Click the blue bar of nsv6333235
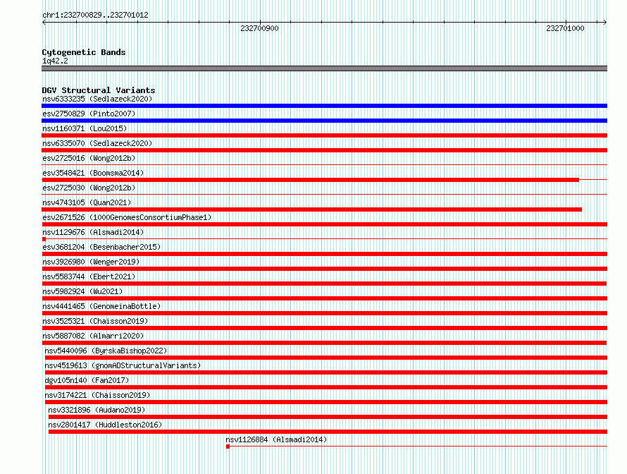 324,106
